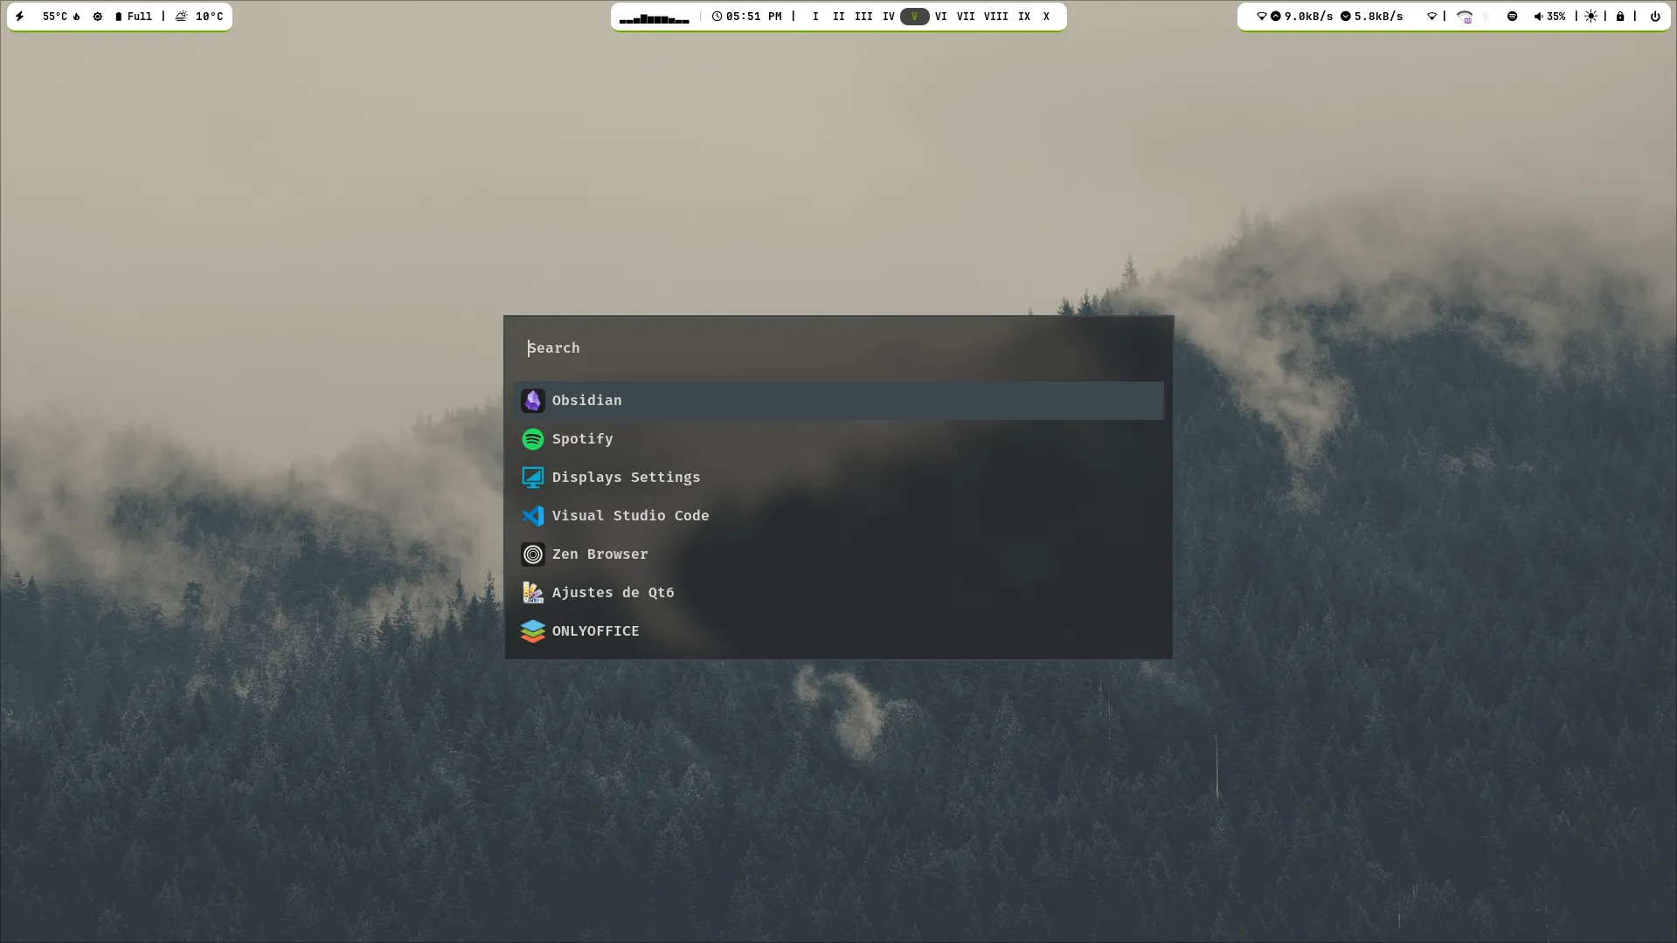This screenshot has height=943, width=1677.
Task: Click the brightness sun icon
Action: click(1590, 17)
